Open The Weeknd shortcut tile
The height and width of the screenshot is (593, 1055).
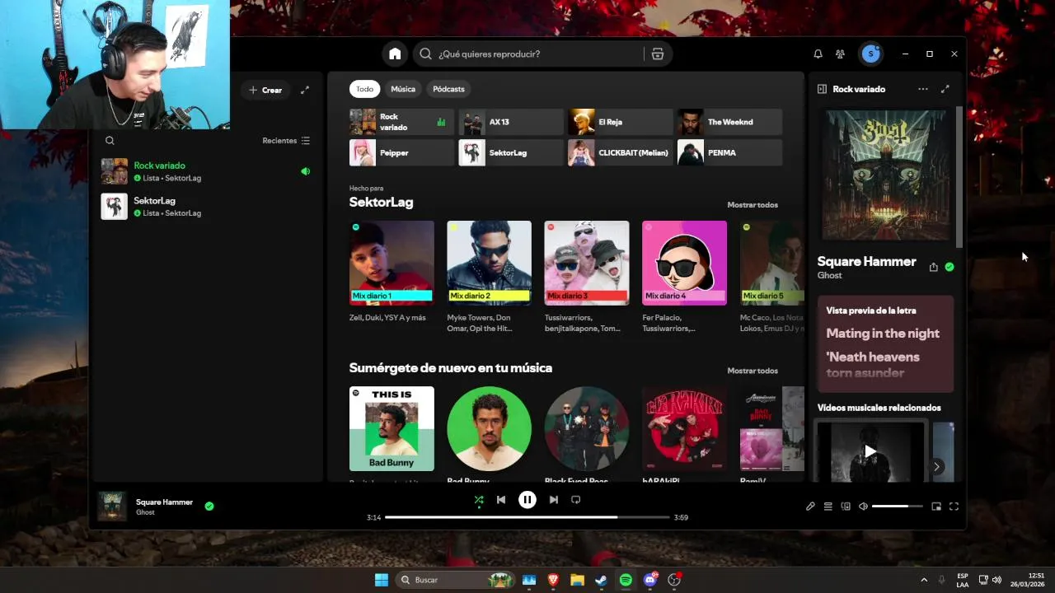pyautogui.click(x=729, y=122)
